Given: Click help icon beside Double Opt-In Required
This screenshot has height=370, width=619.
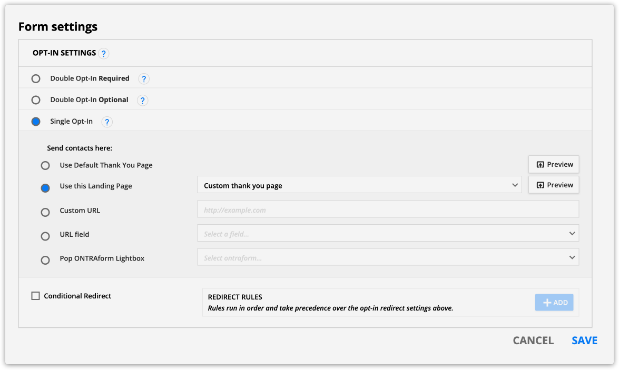Looking at the screenshot, I should 144,79.
